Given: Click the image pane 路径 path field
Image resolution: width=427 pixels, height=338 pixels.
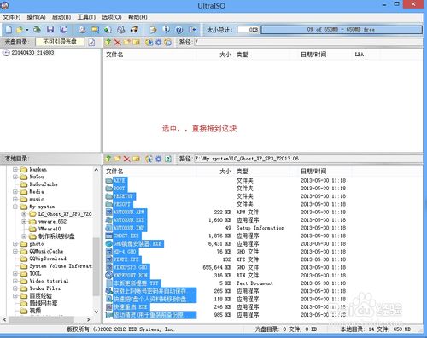Looking at the screenshot, I should (x=308, y=43).
